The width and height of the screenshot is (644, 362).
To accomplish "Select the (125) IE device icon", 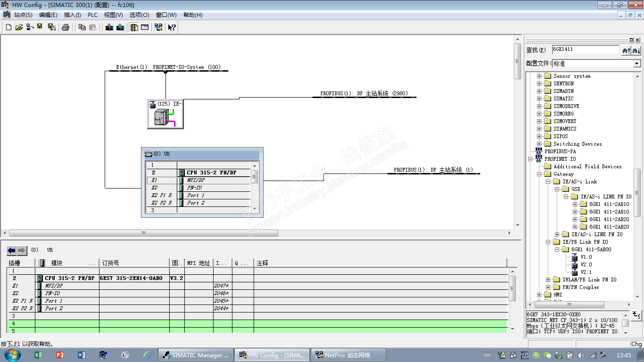I will (x=165, y=114).
